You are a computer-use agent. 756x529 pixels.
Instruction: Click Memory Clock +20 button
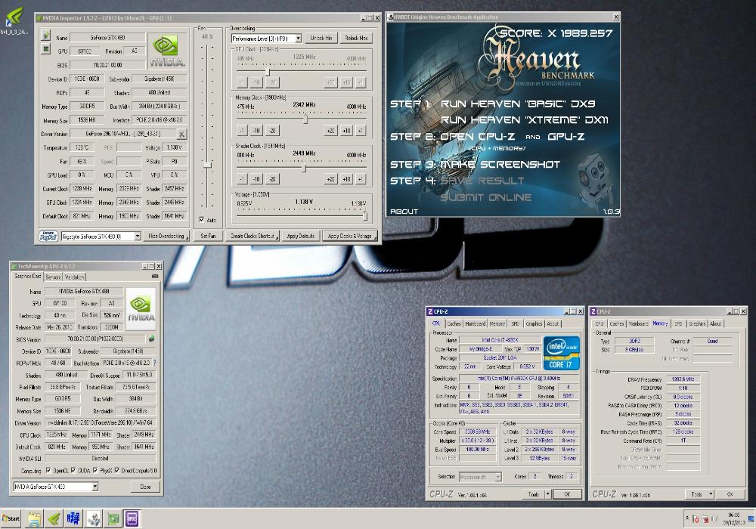point(331,131)
